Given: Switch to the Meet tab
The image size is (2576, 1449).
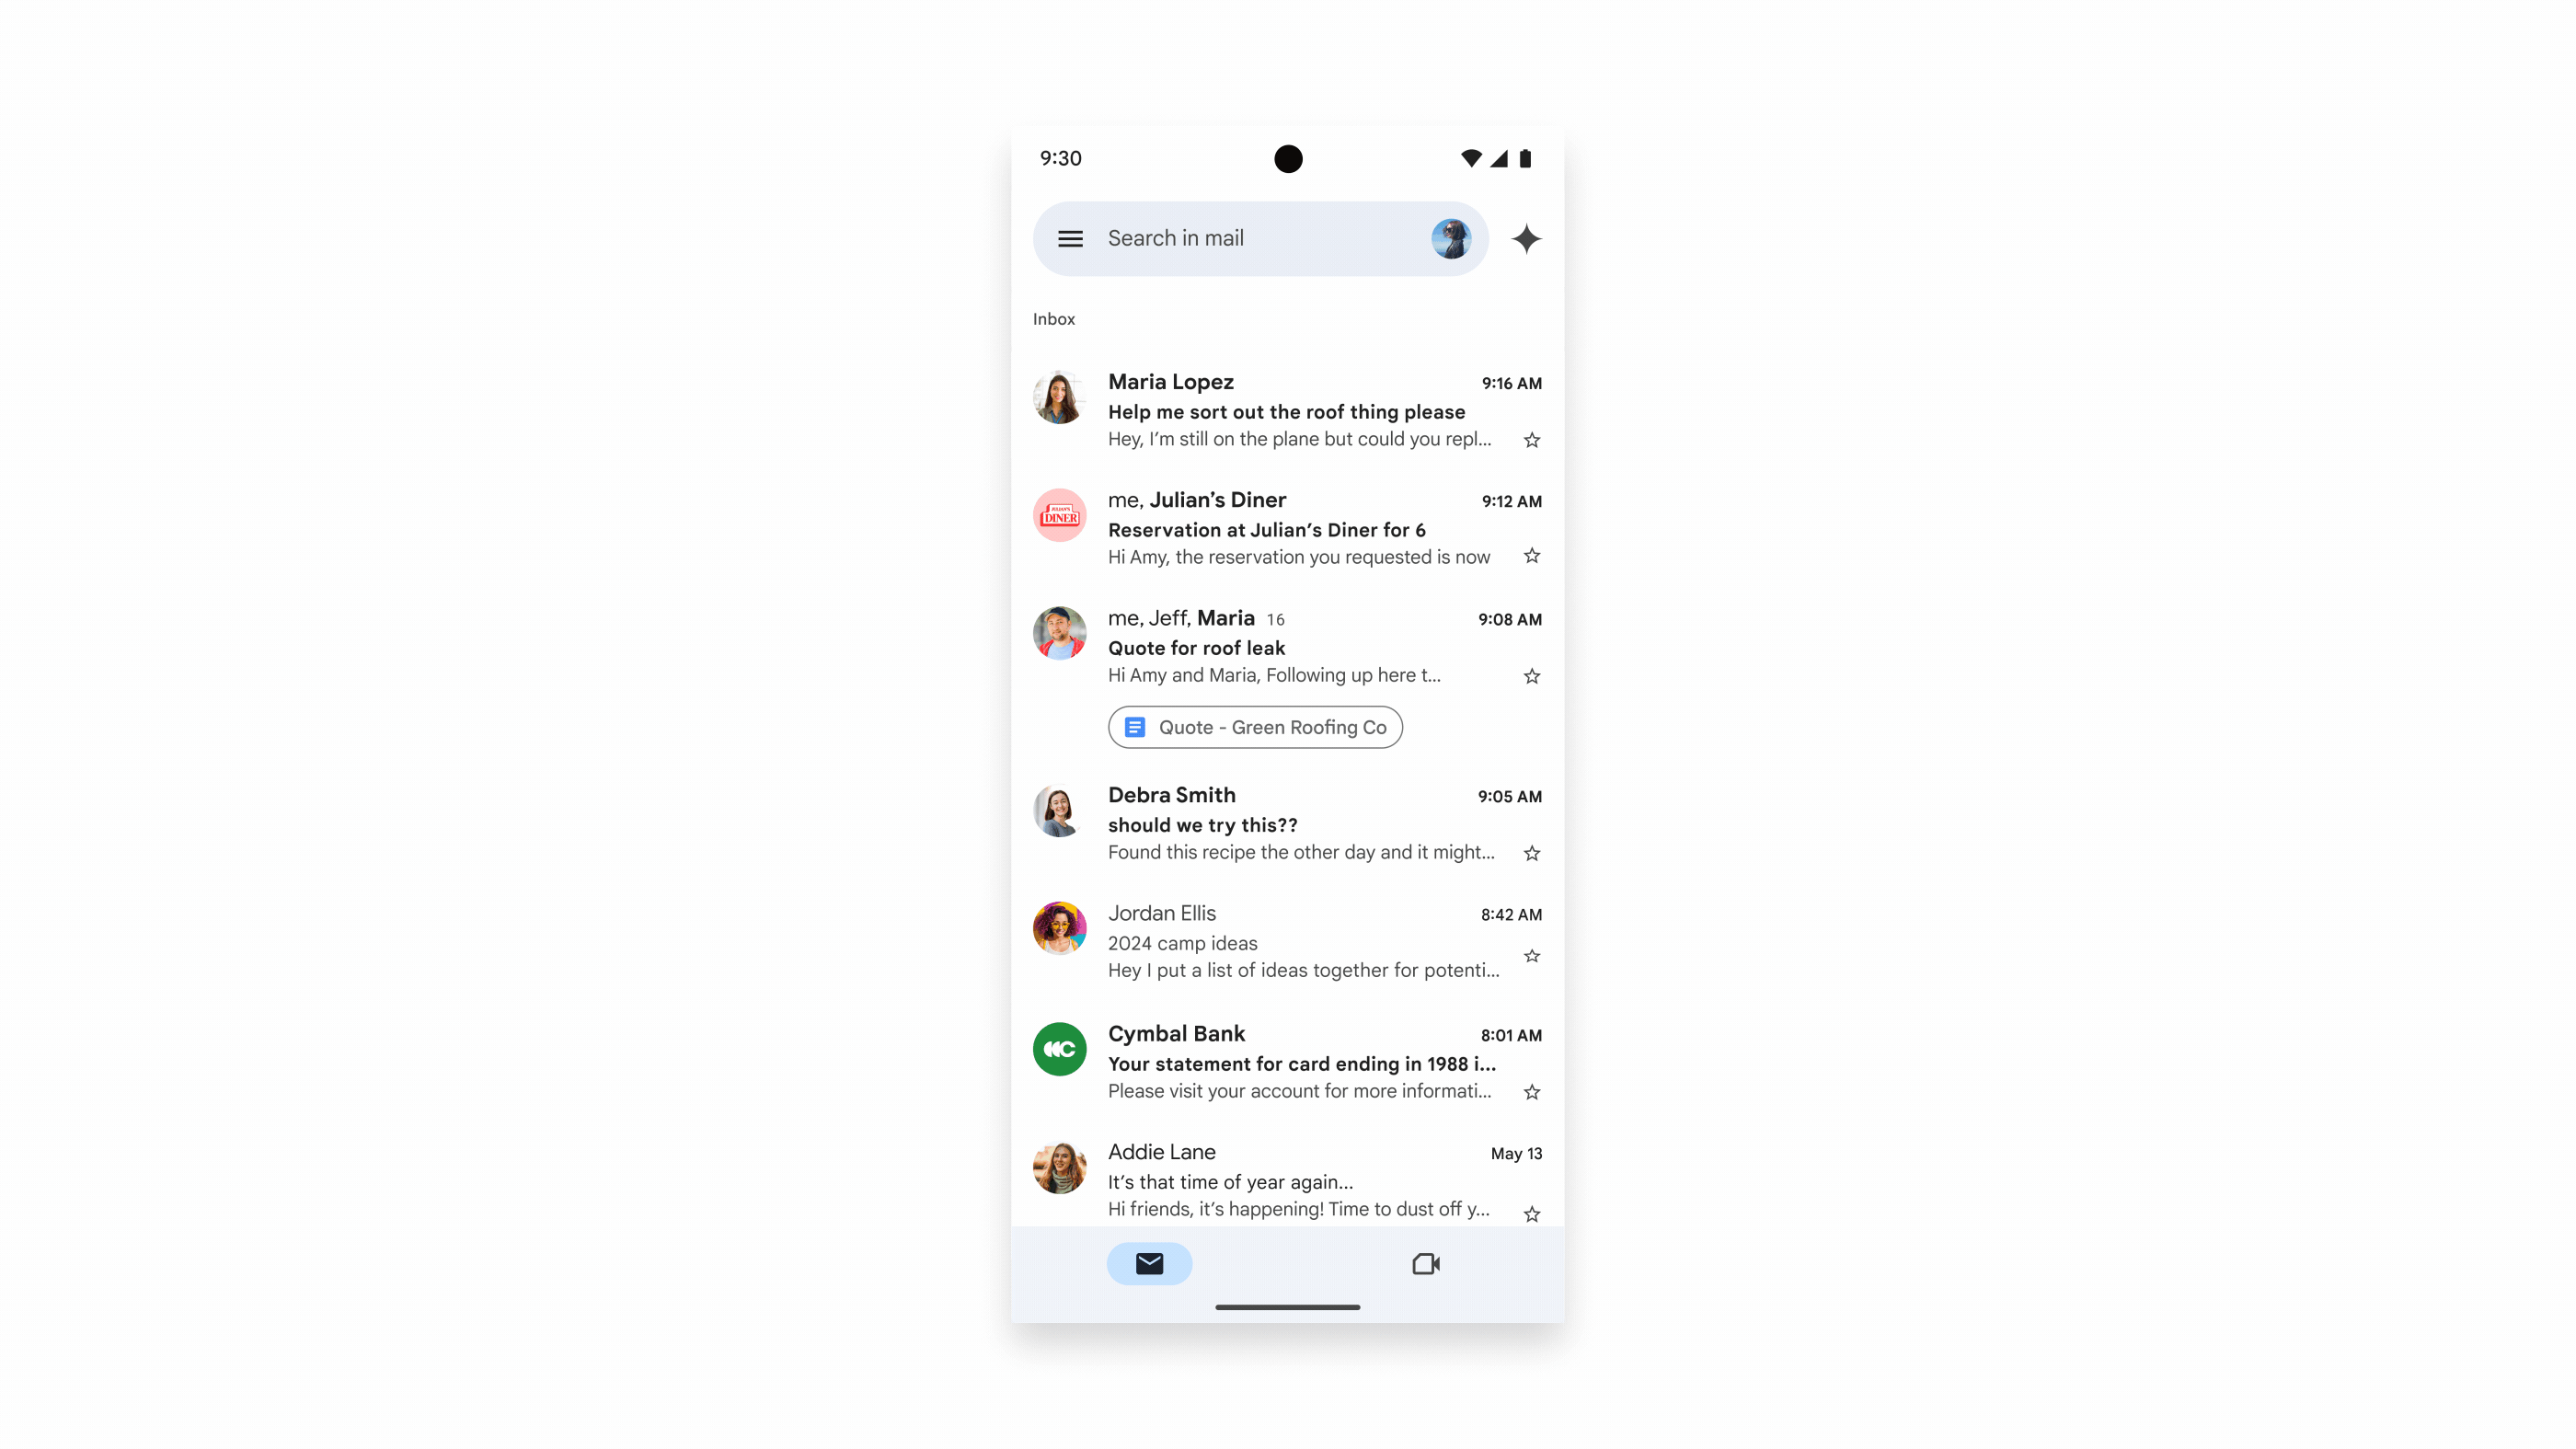Looking at the screenshot, I should pyautogui.click(x=1424, y=1261).
